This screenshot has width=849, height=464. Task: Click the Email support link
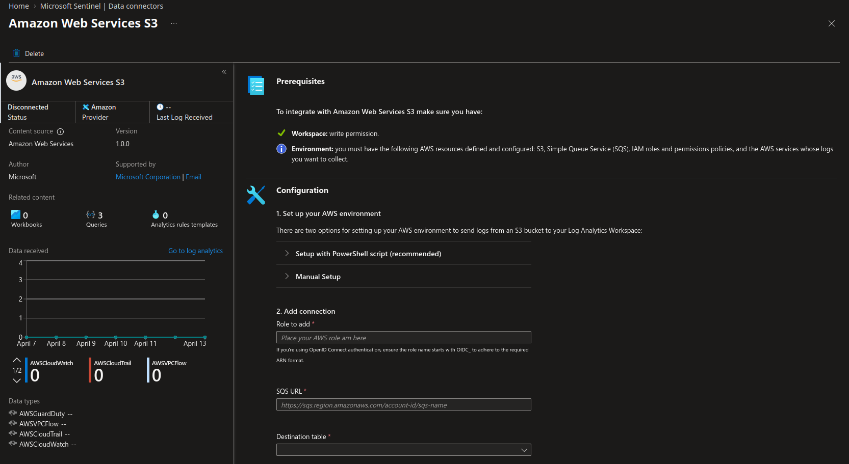(x=193, y=177)
